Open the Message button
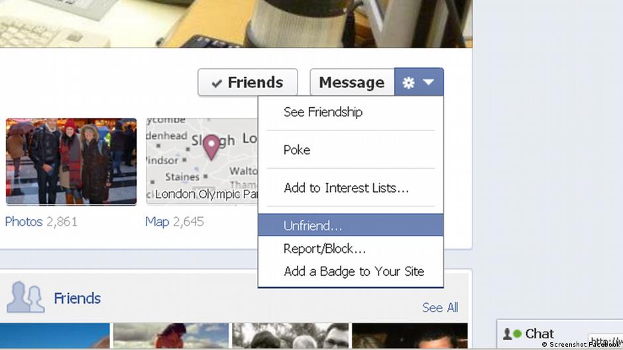The height and width of the screenshot is (350, 623). [x=352, y=83]
